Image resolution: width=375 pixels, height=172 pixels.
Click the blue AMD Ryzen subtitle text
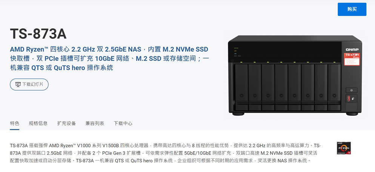click(x=109, y=58)
